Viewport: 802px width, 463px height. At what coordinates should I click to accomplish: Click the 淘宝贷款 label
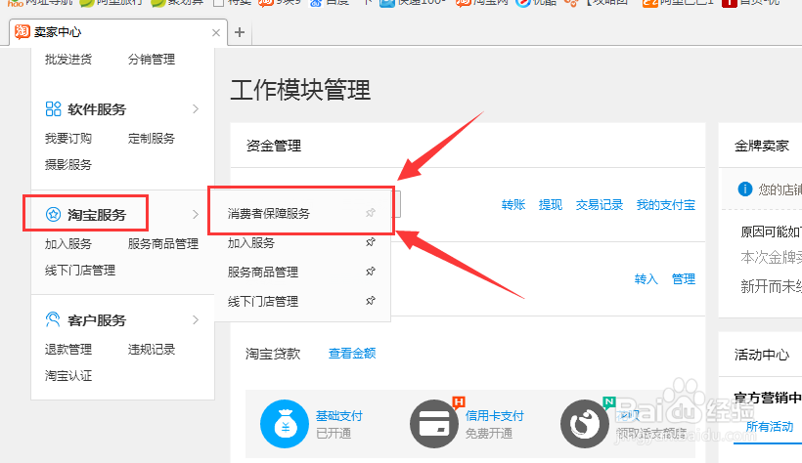pyautogui.click(x=273, y=354)
